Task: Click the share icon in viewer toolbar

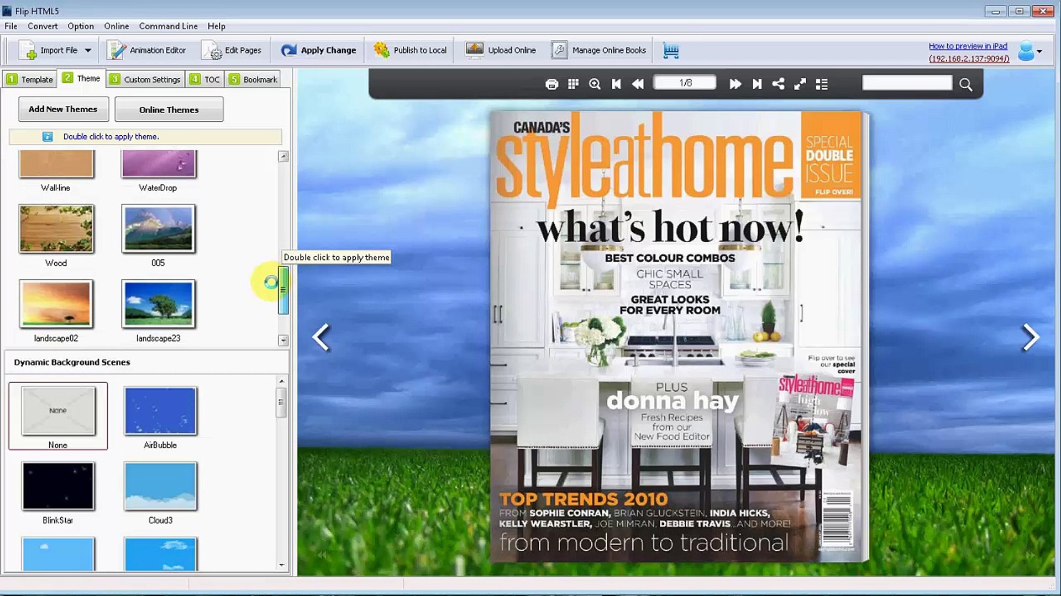Action: click(x=778, y=84)
